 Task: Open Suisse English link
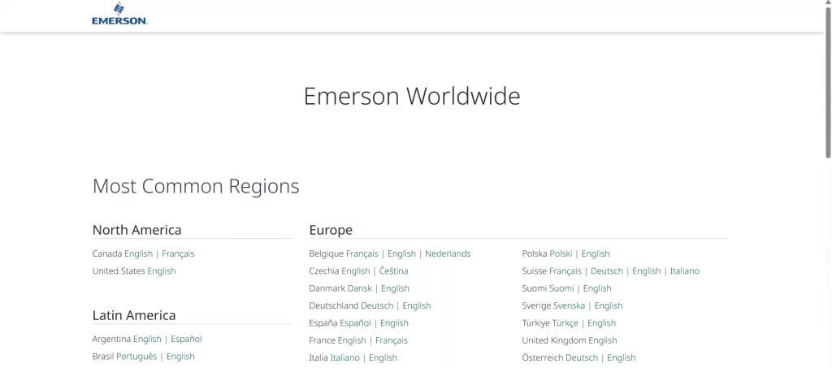(x=646, y=271)
